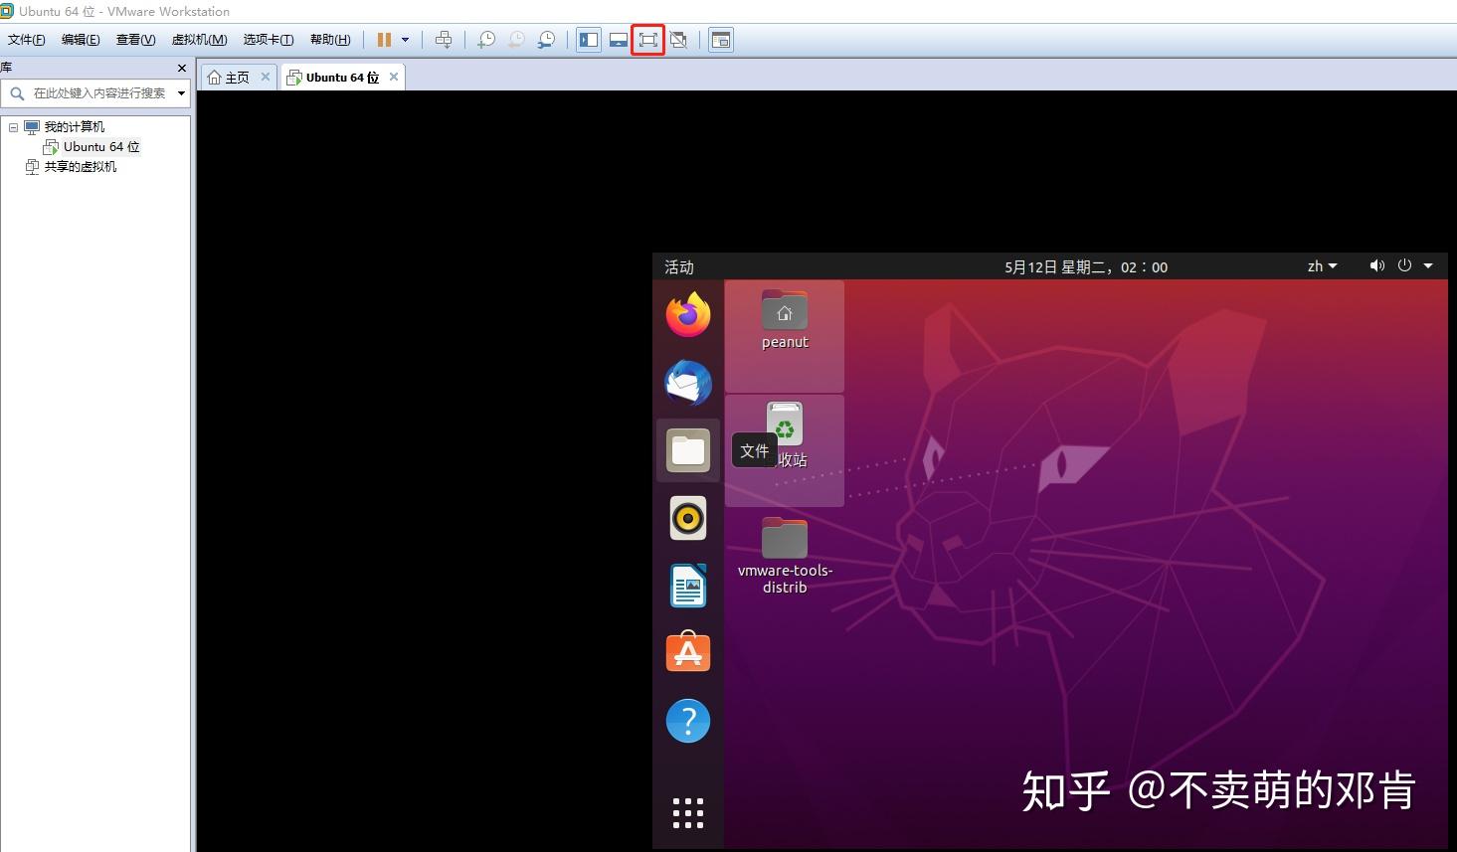Viewport: 1457px width, 852px height.
Task: Launch Thunderbird mail from the dock
Action: (688, 383)
